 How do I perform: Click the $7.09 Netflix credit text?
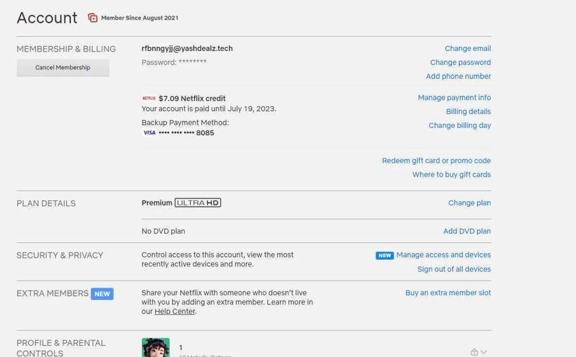(192, 99)
